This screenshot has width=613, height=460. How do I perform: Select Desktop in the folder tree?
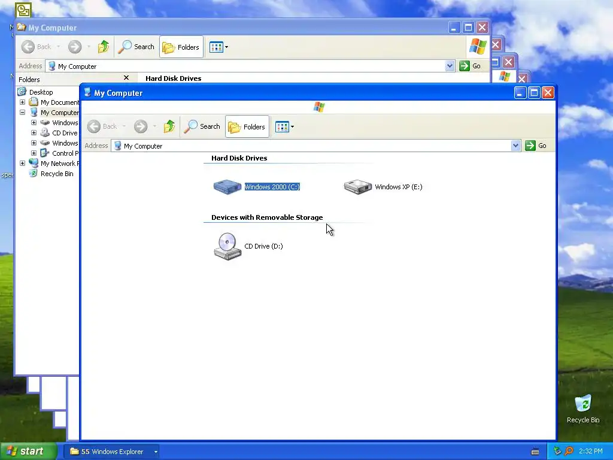click(41, 92)
